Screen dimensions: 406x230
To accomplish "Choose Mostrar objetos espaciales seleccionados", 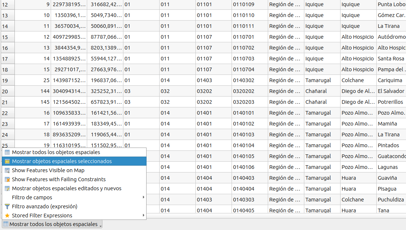I will coord(62,161).
